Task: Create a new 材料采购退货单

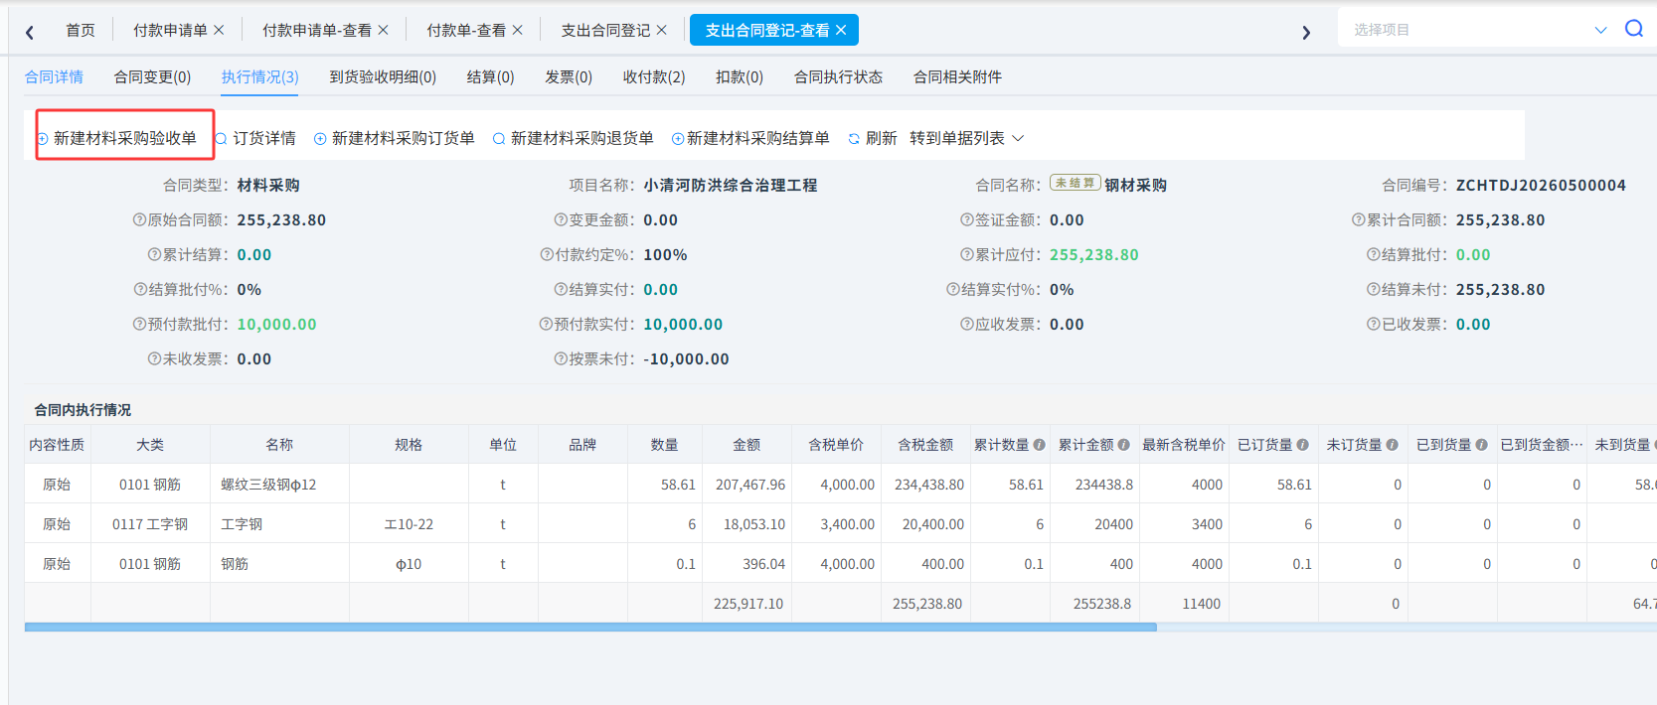Action: (574, 138)
